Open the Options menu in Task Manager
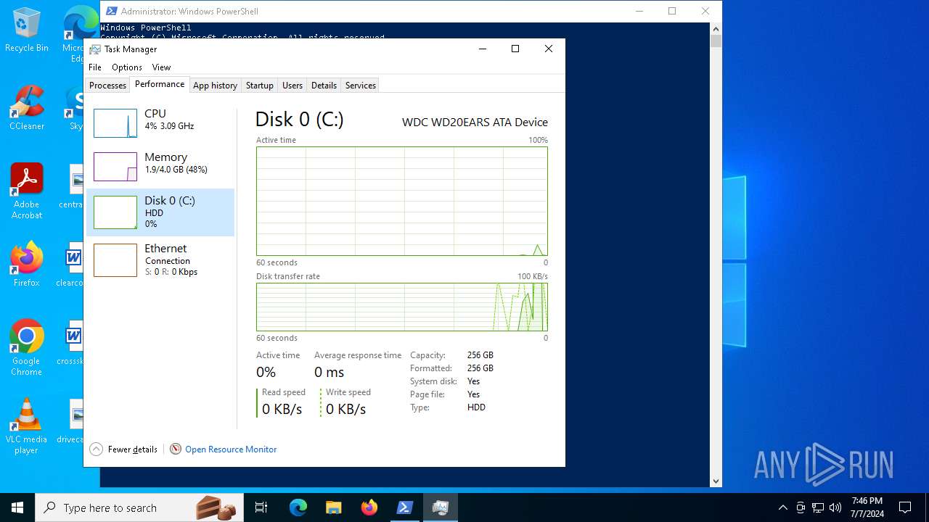This screenshot has height=522, width=929. [x=127, y=67]
